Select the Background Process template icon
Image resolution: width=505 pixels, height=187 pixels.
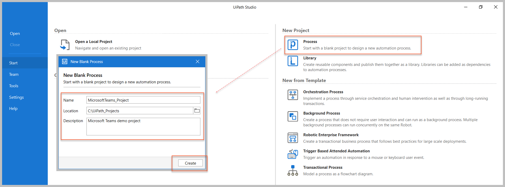tap(293, 116)
